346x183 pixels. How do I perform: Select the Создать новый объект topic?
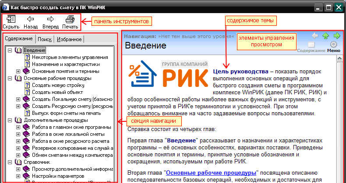(x=57, y=92)
